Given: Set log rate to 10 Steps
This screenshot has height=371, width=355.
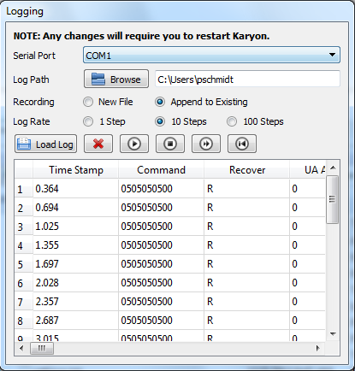Looking at the screenshot, I should click(180, 121).
